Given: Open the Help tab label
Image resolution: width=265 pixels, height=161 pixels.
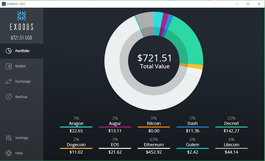Looking at the screenshot, I should 19,153.
